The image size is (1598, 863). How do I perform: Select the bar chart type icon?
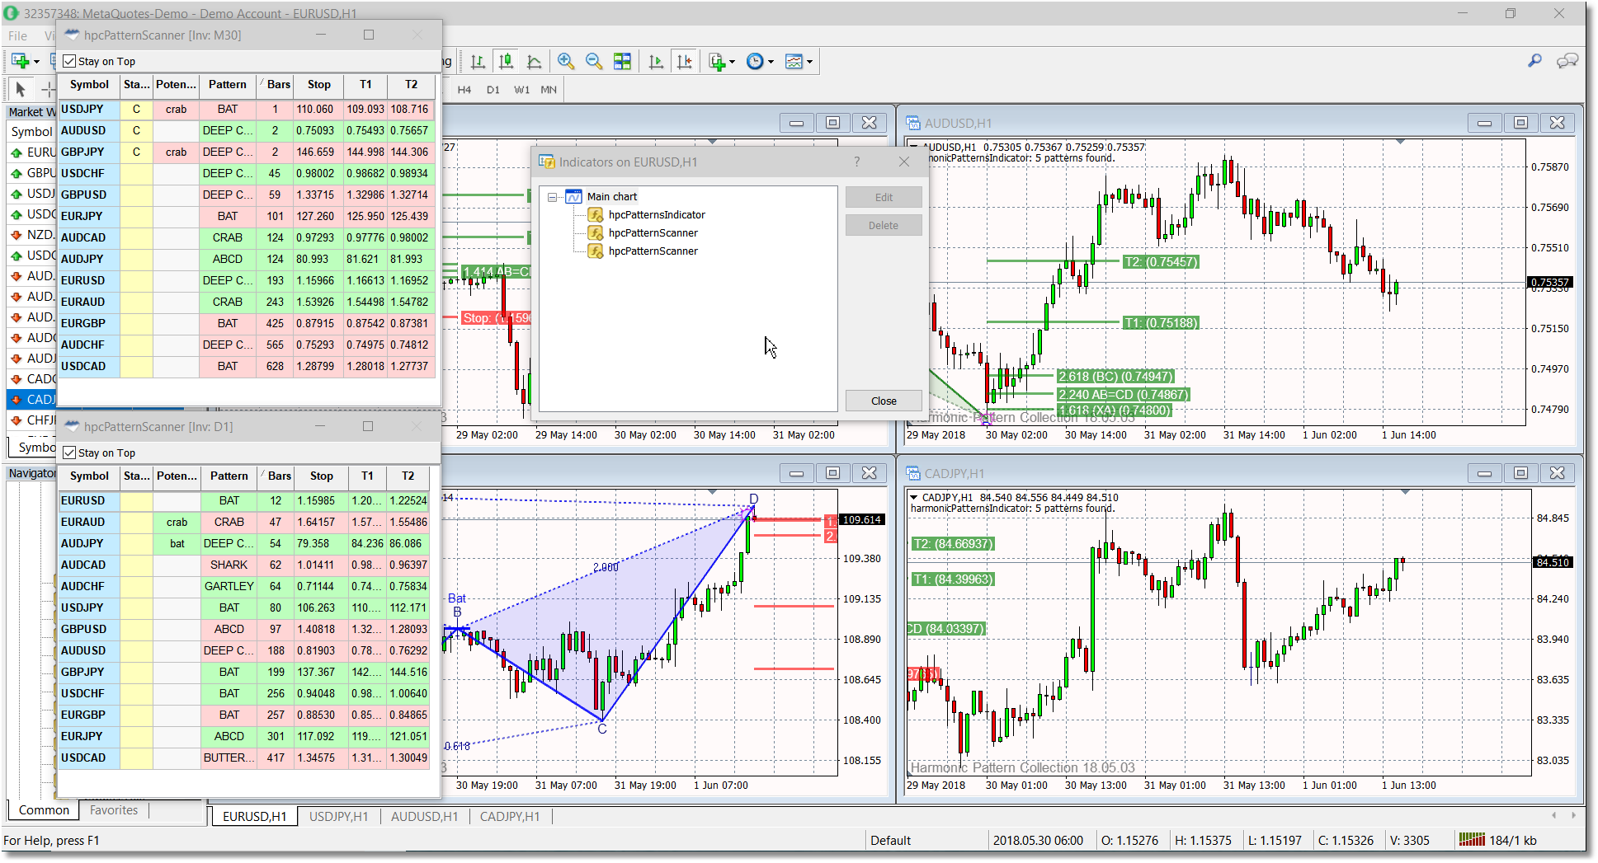(478, 61)
